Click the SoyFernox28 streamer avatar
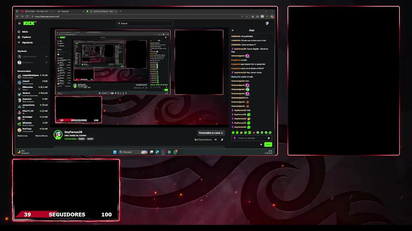 58,134
